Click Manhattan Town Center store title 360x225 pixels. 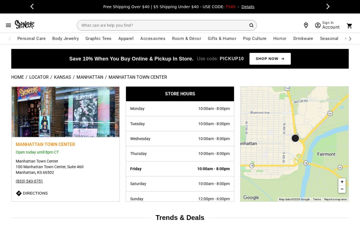tap(45, 144)
